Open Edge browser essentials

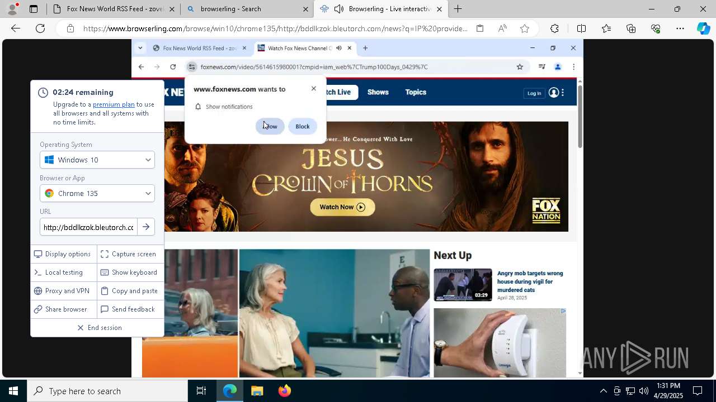pos(656,28)
